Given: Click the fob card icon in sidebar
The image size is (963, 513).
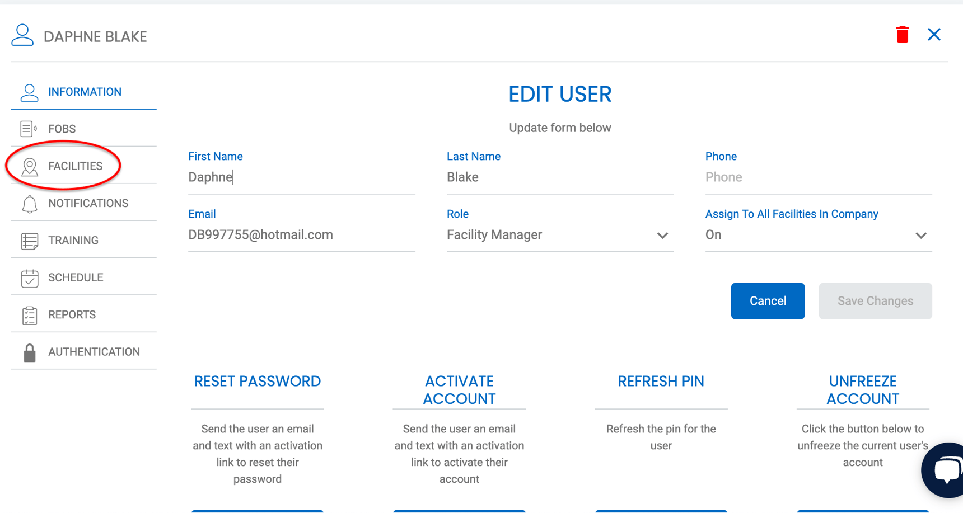Looking at the screenshot, I should [x=29, y=129].
